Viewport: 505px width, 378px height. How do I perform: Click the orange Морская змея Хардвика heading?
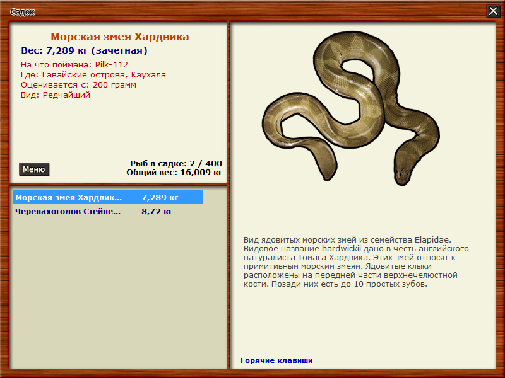coord(120,37)
